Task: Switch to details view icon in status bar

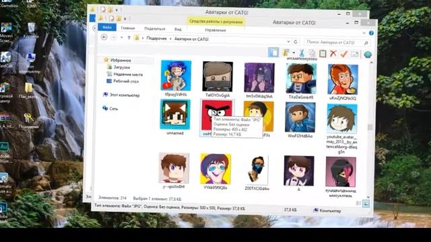Action: tap(359, 203)
